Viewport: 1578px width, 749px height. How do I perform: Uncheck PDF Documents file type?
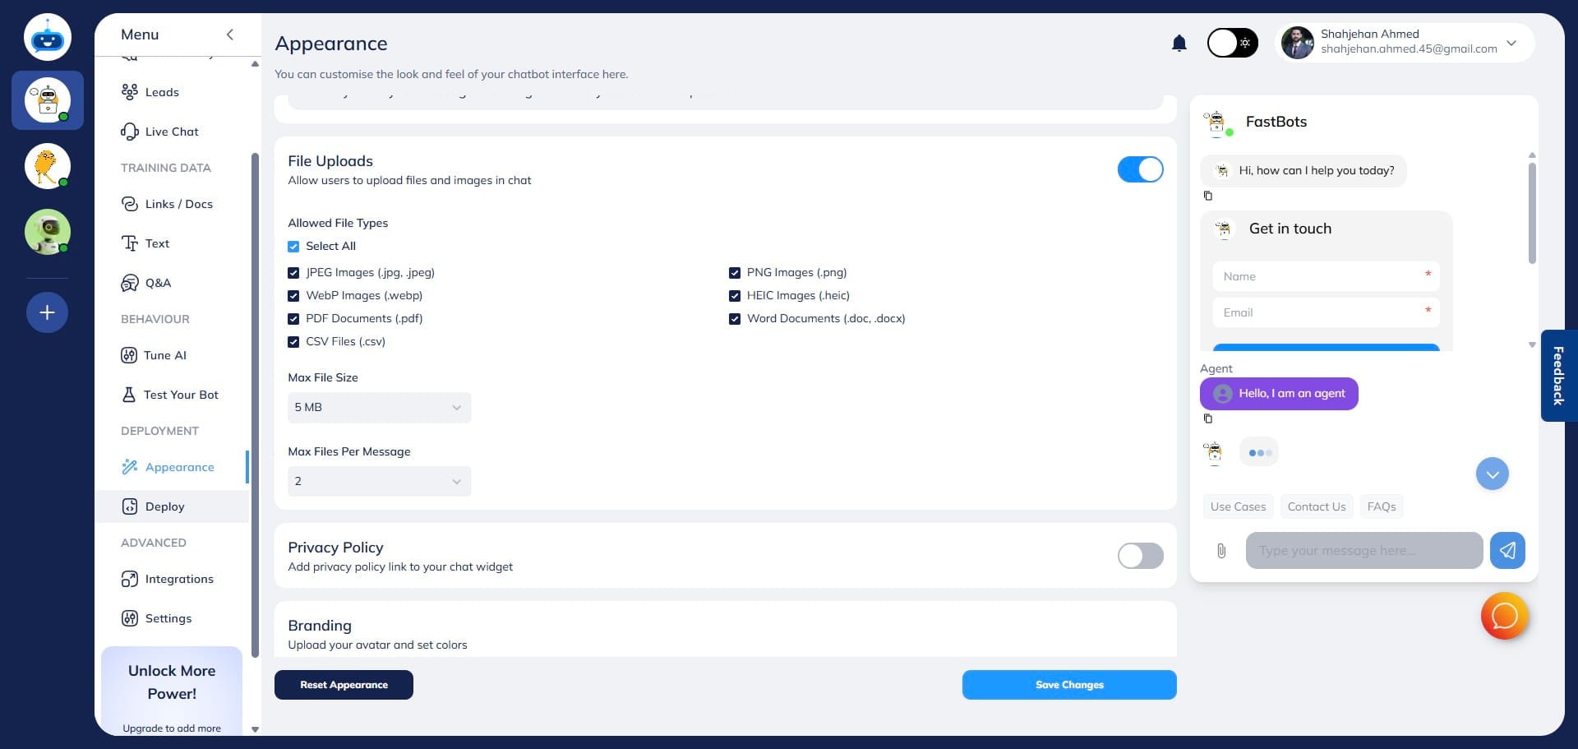(x=294, y=318)
